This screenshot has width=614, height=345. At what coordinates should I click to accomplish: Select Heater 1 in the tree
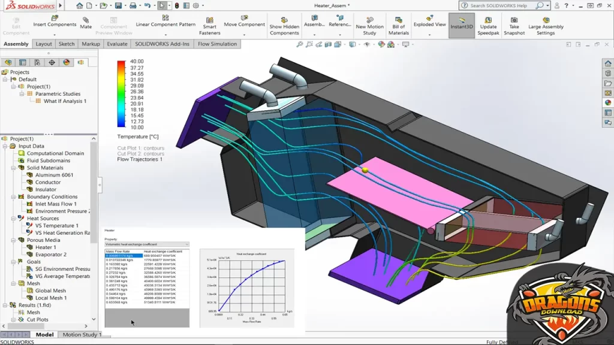coord(45,247)
